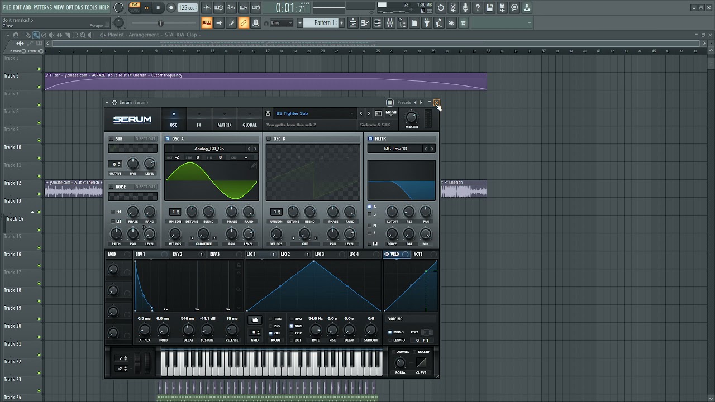The height and width of the screenshot is (402, 715).
Task: Switch to Serum FX tab
Action: pos(199,120)
